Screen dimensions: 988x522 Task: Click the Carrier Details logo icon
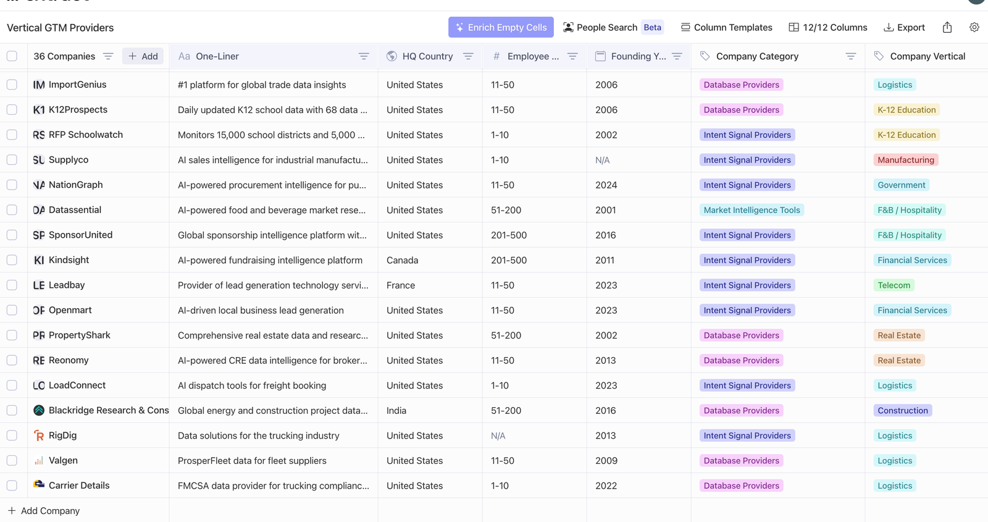pos(39,485)
